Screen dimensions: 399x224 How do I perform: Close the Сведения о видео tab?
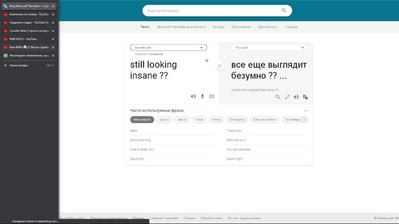(53, 22)
